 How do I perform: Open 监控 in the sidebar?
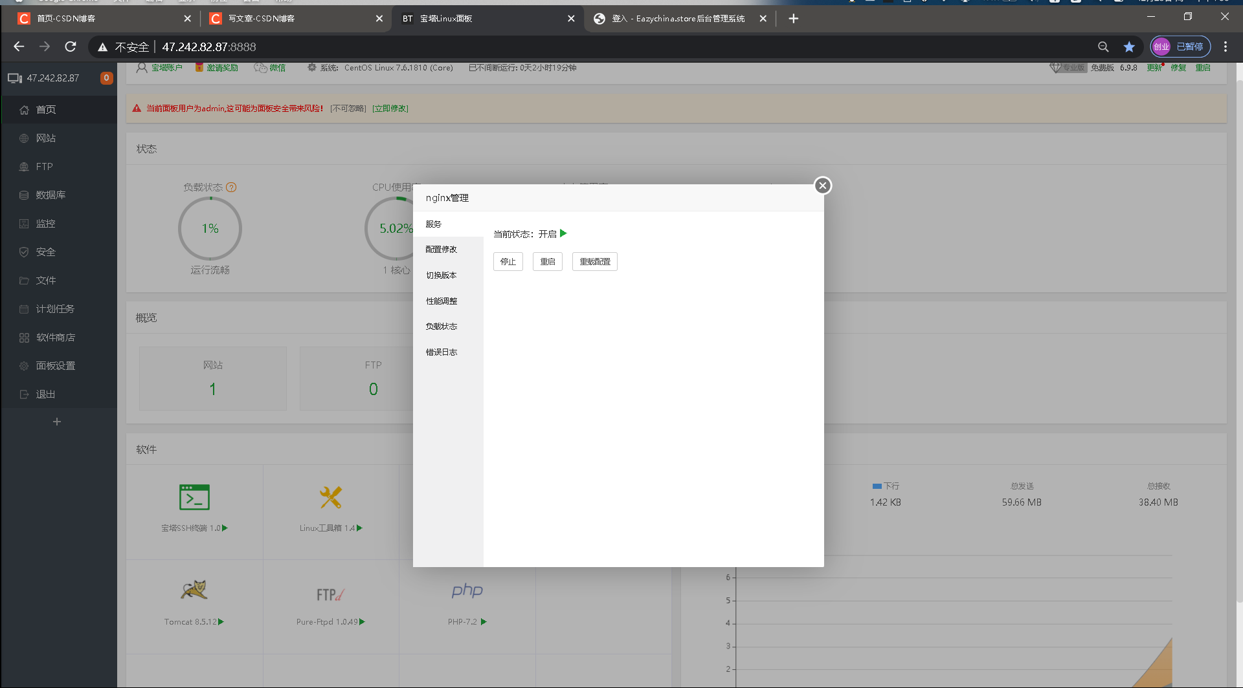[x=59, y=224]
